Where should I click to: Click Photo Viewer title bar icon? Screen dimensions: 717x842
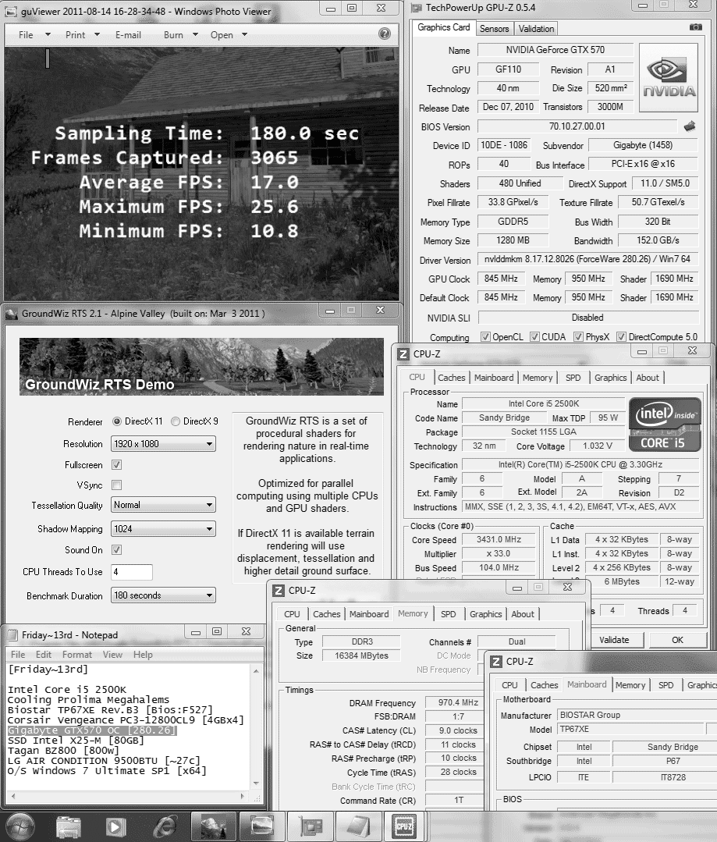12,11
